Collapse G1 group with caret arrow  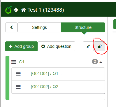pos(101,62)
